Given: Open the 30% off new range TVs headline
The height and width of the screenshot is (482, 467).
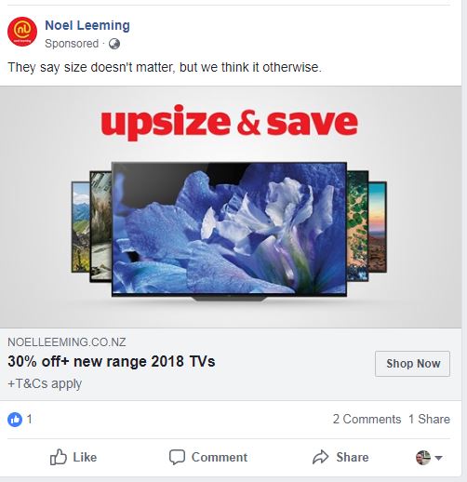Looking at the screenshot, I should (112, 361).
